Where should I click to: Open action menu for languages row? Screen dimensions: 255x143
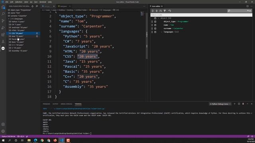click(x=155, y=32)
